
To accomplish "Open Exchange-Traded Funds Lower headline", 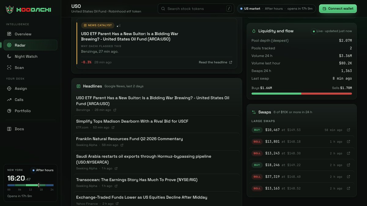I will pyautogui.click(x=142, y=197).
